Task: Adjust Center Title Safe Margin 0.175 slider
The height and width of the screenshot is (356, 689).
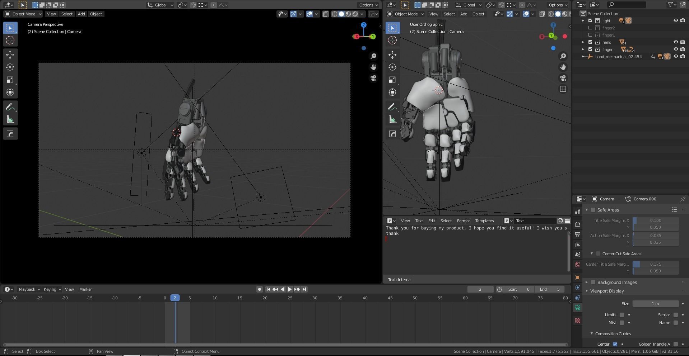Action: pos(656,264)
